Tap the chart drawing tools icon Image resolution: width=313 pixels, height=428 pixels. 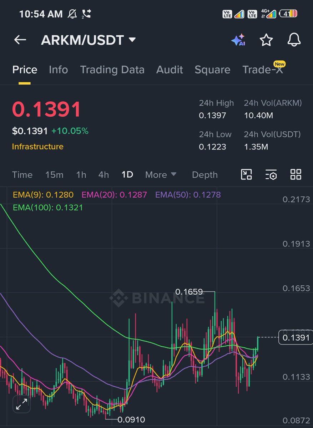pyautogui.click(x=247, y=175)
